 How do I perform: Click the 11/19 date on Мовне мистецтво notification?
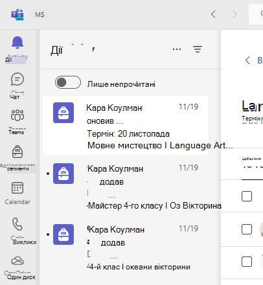coord(189,107)
